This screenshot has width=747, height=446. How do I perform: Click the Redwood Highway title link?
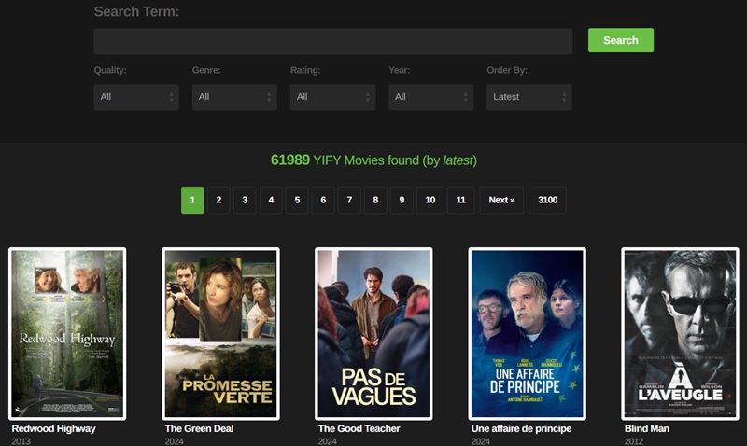click(x=53, y=428)
